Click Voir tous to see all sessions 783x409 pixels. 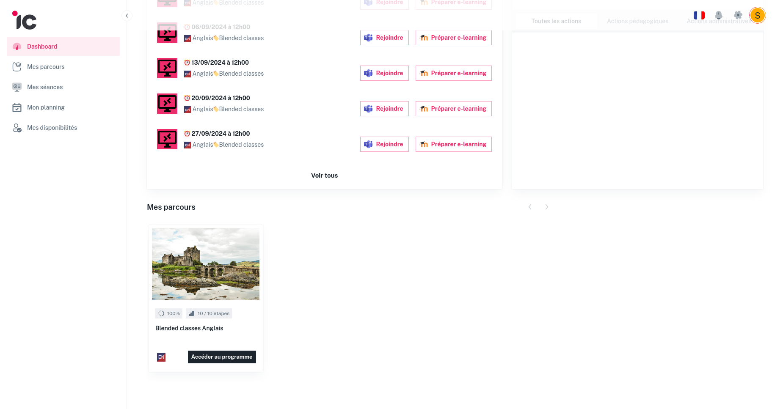(324, 175)
